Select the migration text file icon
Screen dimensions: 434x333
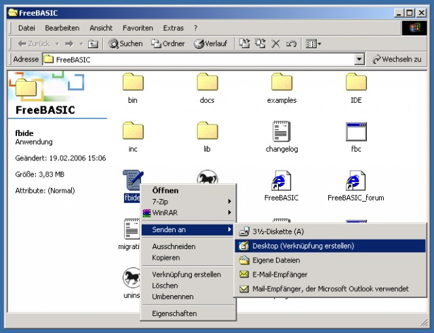pyautogui.click(x=132, y=229)
